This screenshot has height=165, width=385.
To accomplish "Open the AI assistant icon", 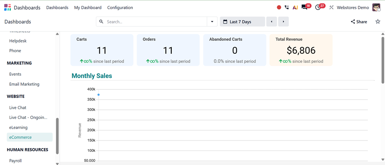I will 296,7.
